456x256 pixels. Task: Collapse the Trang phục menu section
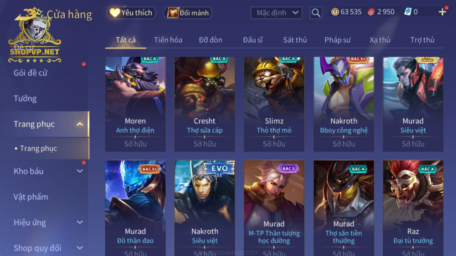[x=79, y=124]
